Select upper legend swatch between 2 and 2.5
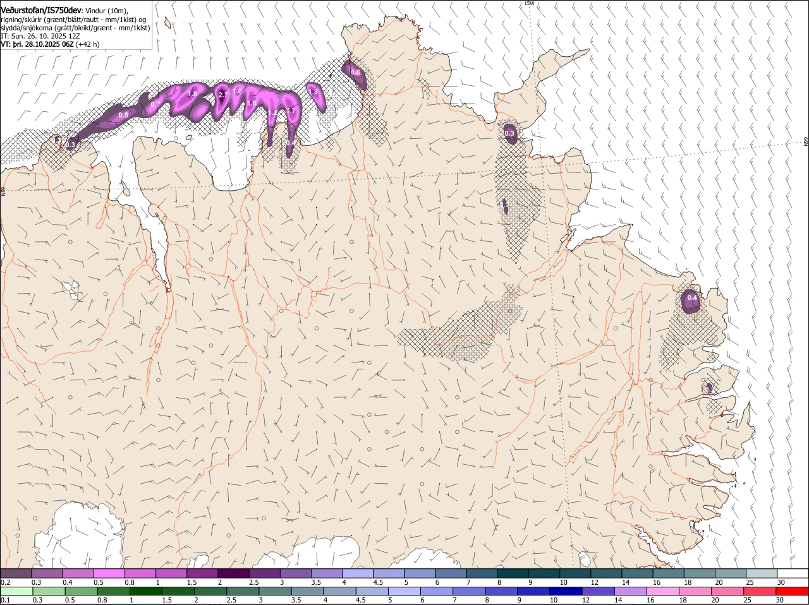 click(x=233, y=573)
